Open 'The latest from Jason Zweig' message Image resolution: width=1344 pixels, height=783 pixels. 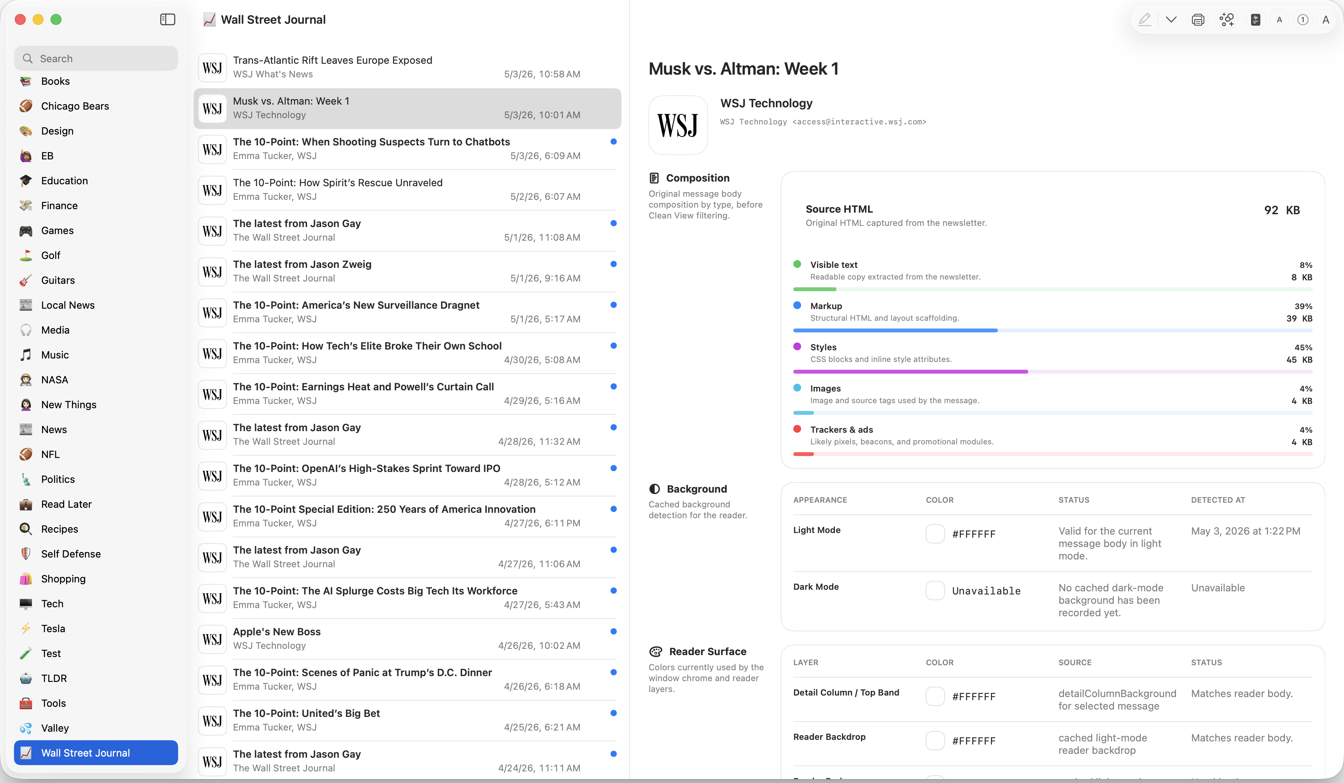coord(408,271)
